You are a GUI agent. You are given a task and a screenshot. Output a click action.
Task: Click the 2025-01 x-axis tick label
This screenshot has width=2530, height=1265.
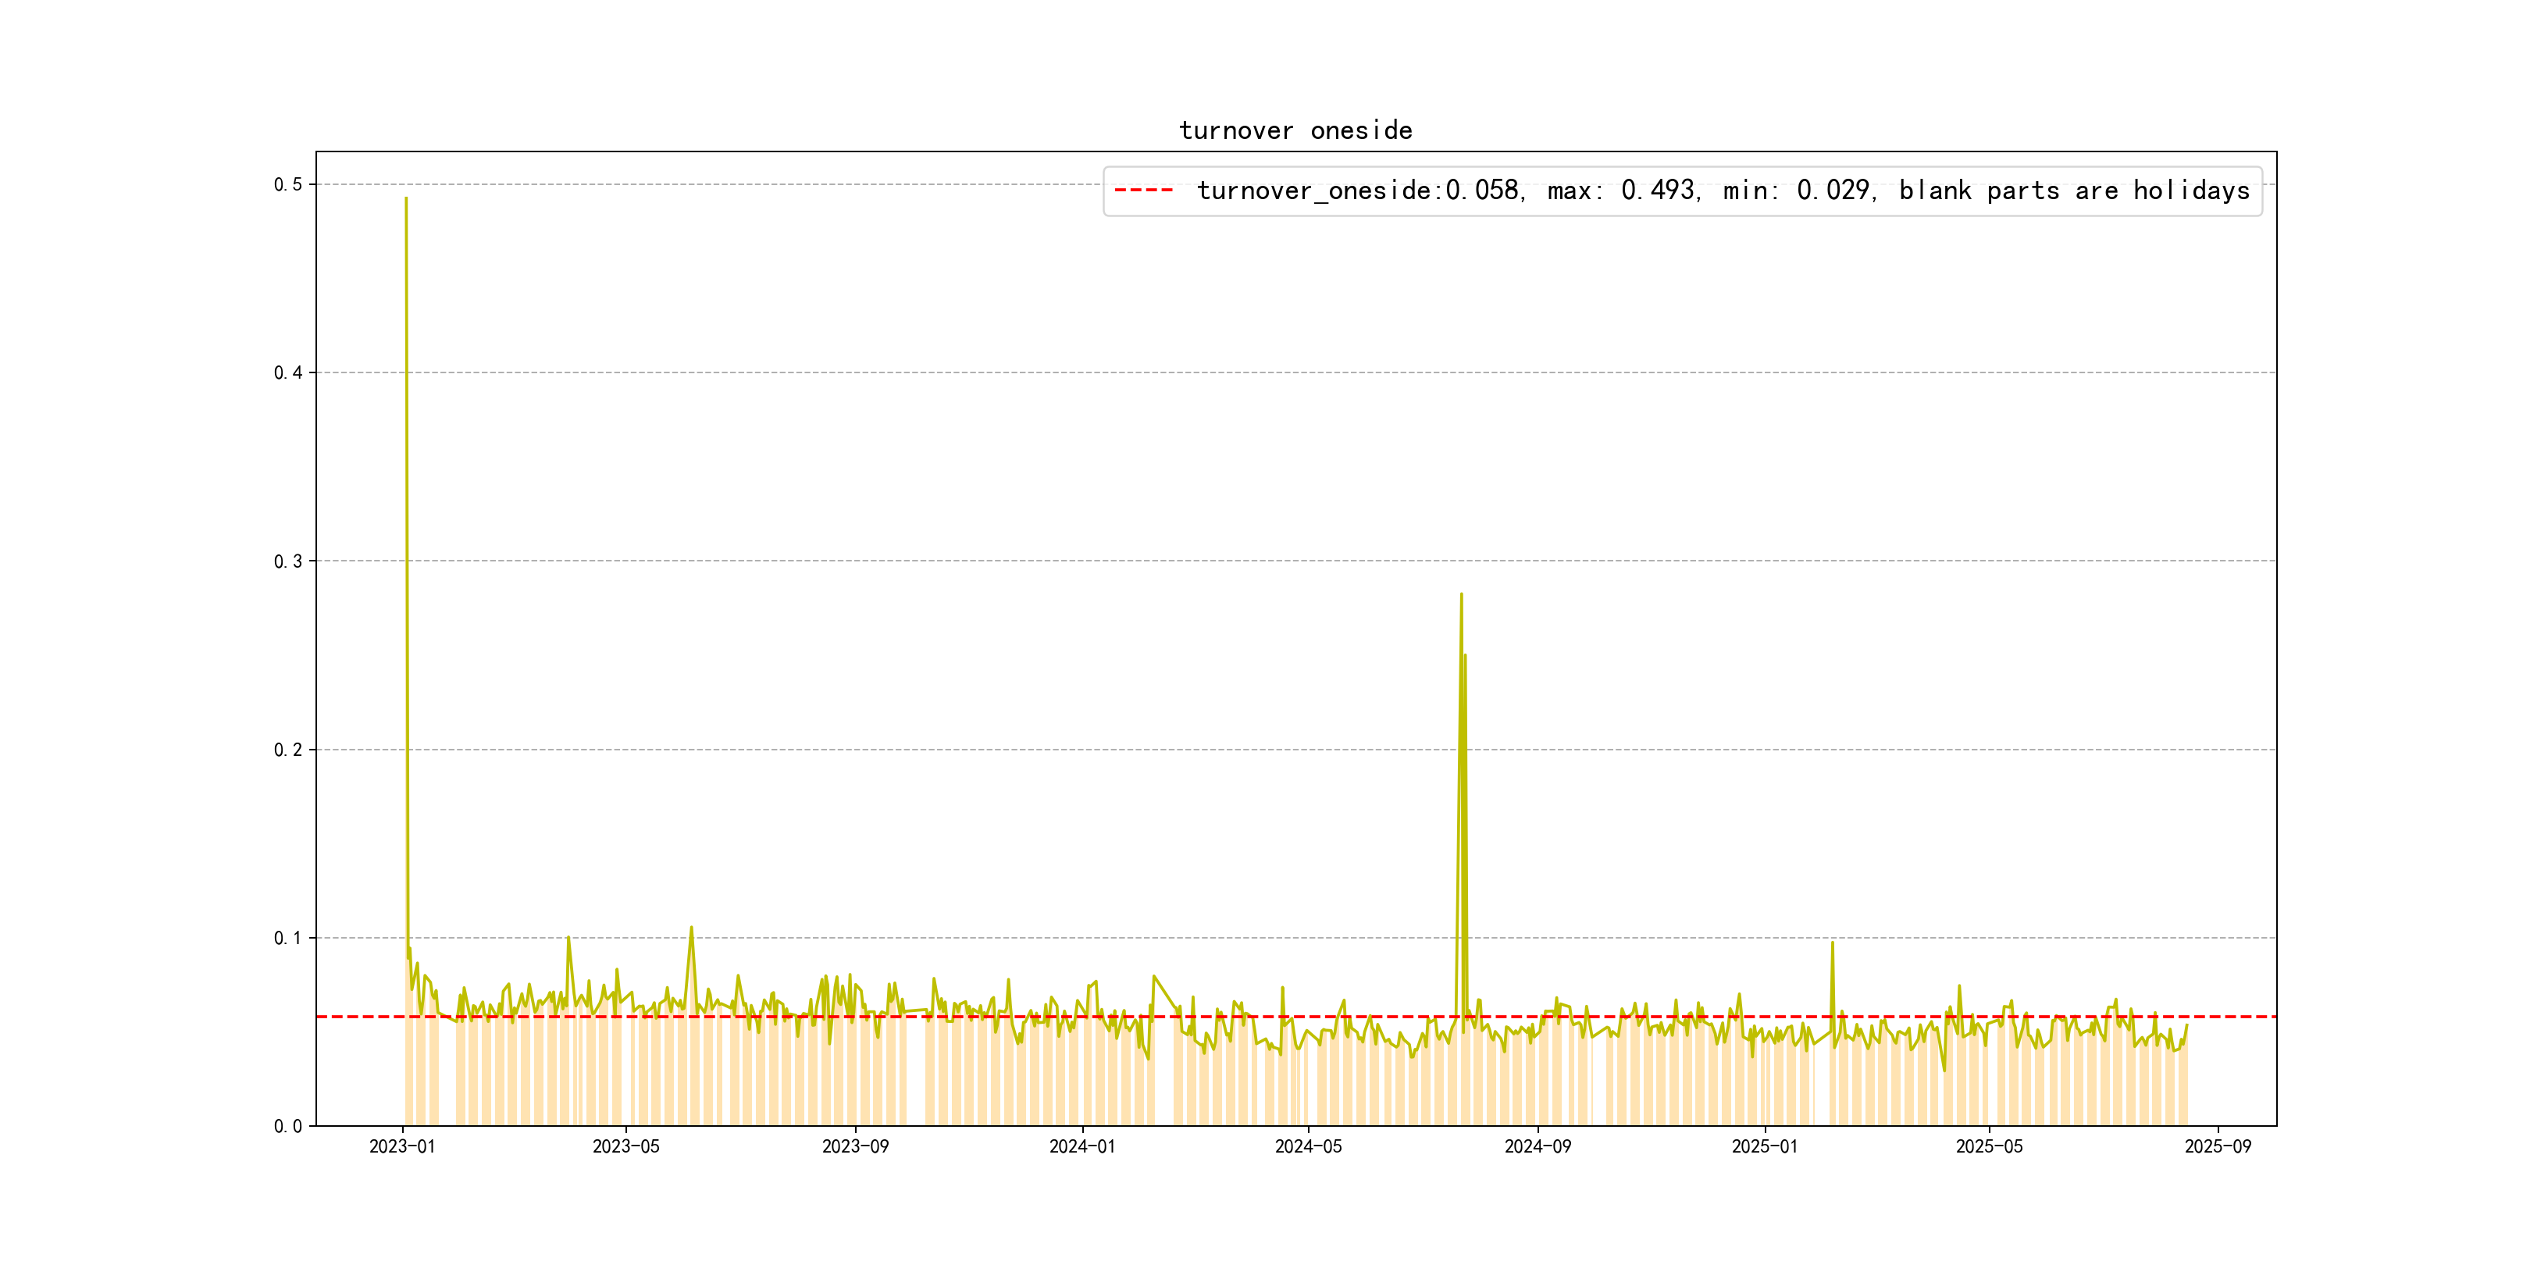pyautogui.click(x=1764, y=1147)
